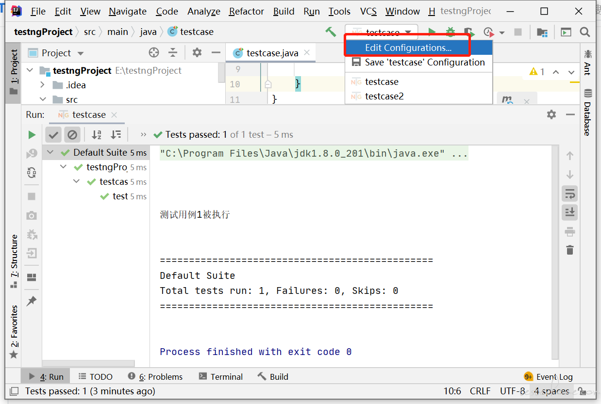Screen dimensions: 601x404
Task: Collapse all in Project panel
Action: [173, 53]
